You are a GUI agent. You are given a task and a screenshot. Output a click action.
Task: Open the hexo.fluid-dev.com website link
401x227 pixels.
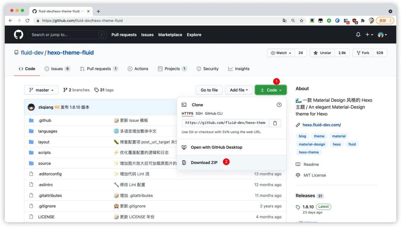[x=322, y=125]
